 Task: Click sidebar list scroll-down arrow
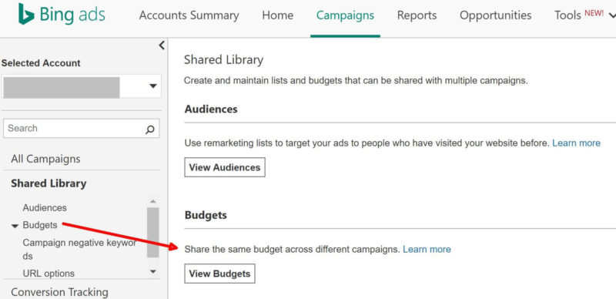[153, 271]
